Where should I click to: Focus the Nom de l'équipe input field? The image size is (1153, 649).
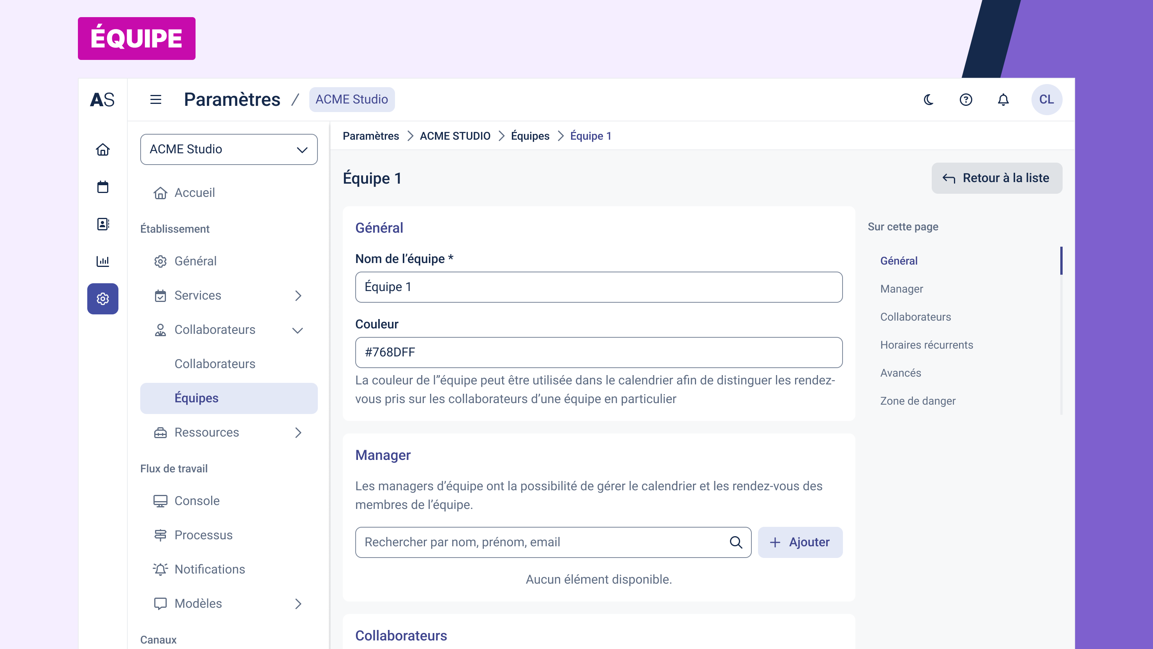click(x=598, y=287)
